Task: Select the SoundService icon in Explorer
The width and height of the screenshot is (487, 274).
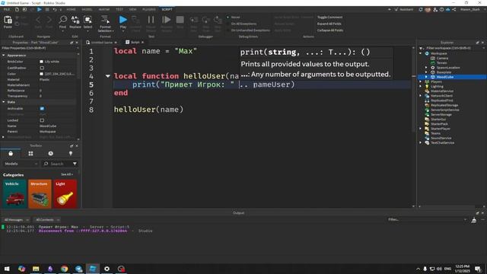Action: pyautogui.click(x=427, y=138)
